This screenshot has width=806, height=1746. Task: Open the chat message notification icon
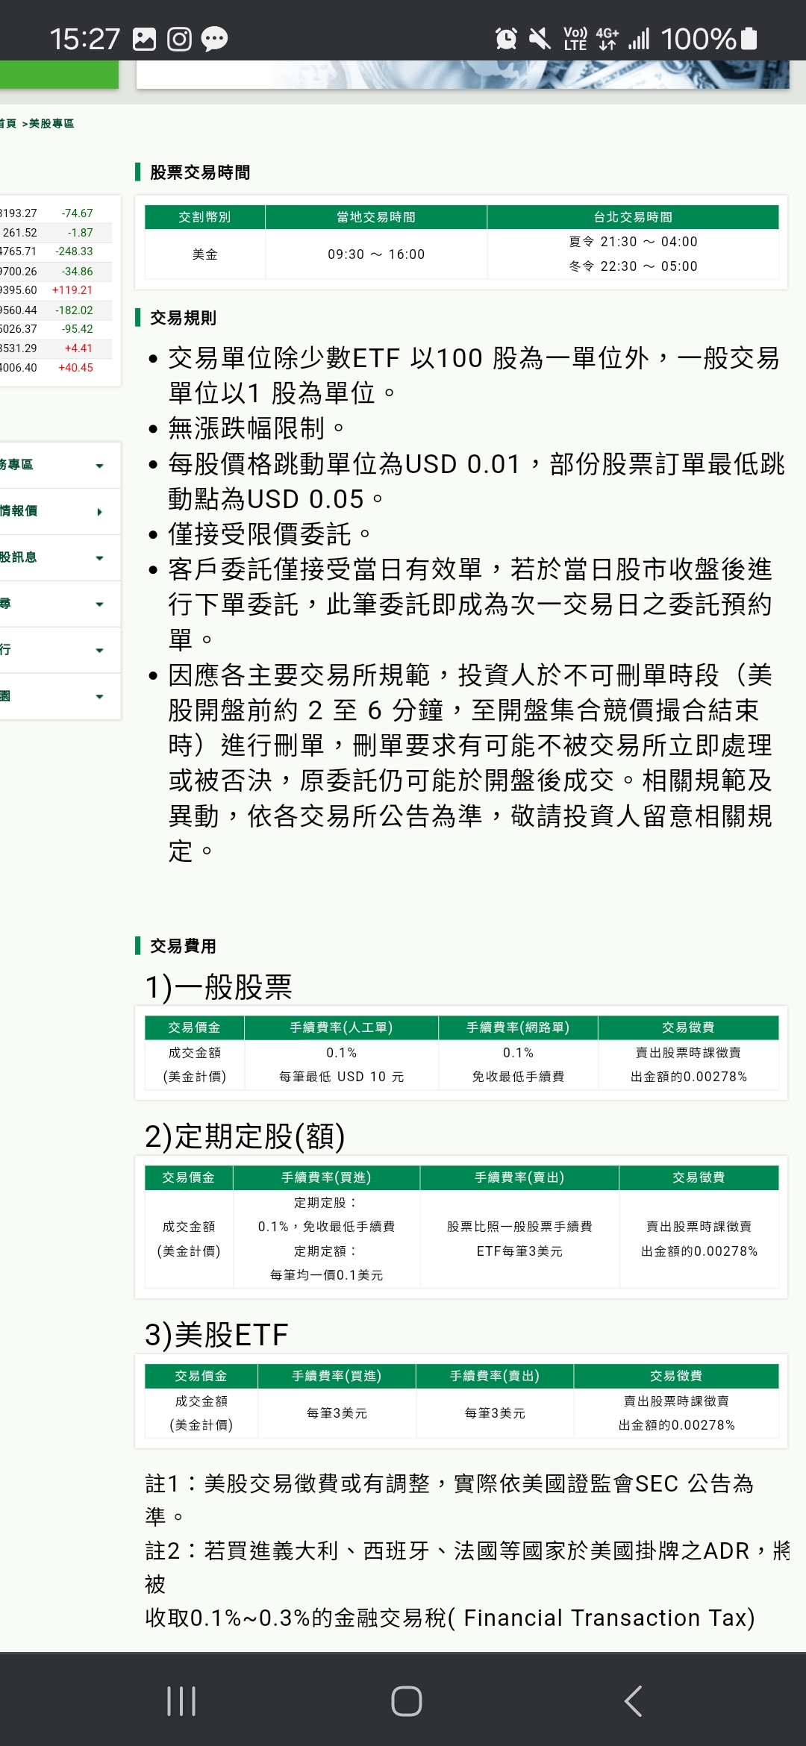click(215, 39)
